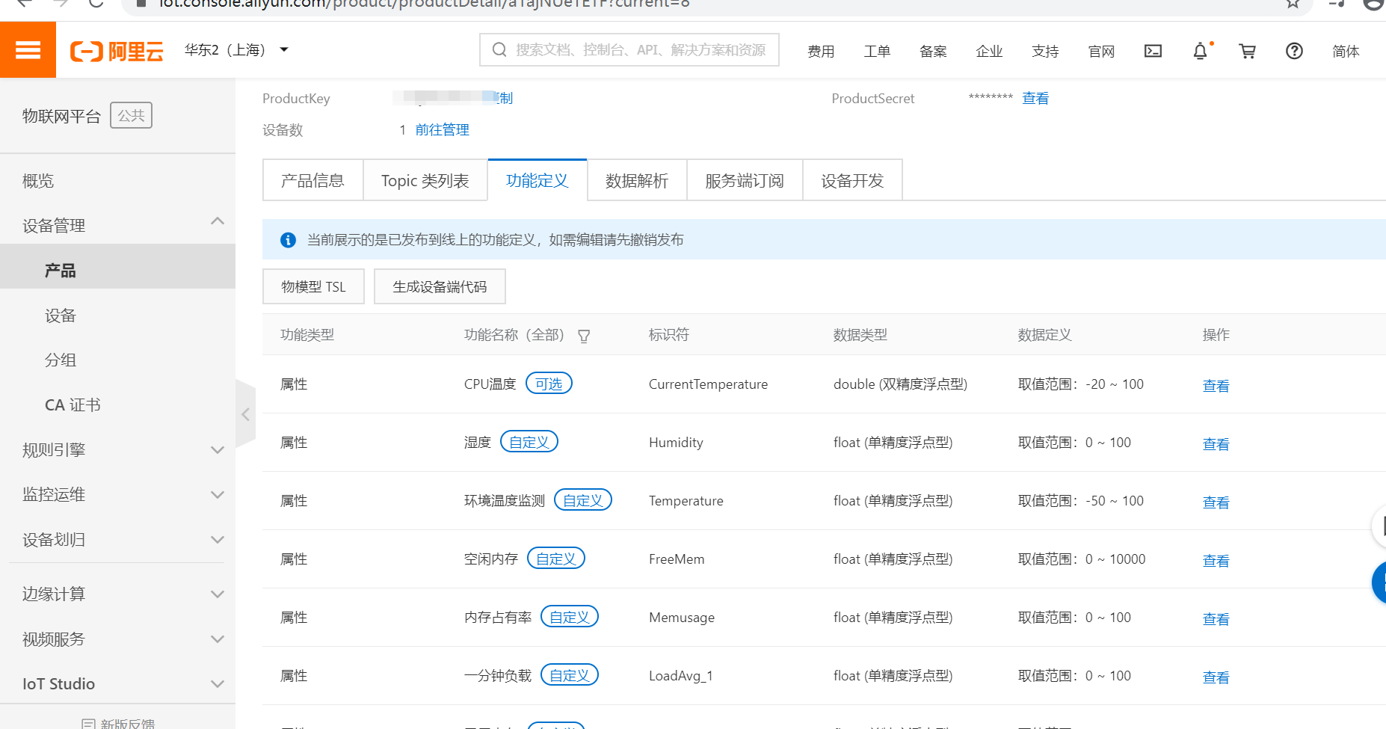Screen dimensions: 1386x729
Task: Open the Cloud Shell terminal icon
Action: 1152,51
